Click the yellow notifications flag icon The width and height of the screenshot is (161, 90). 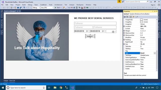[x=119, y=1]
